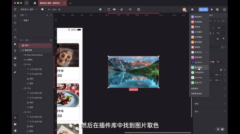Click the component diamond icon in toolbar
This screenshot has height=134, width=240.
click(100, 9)
